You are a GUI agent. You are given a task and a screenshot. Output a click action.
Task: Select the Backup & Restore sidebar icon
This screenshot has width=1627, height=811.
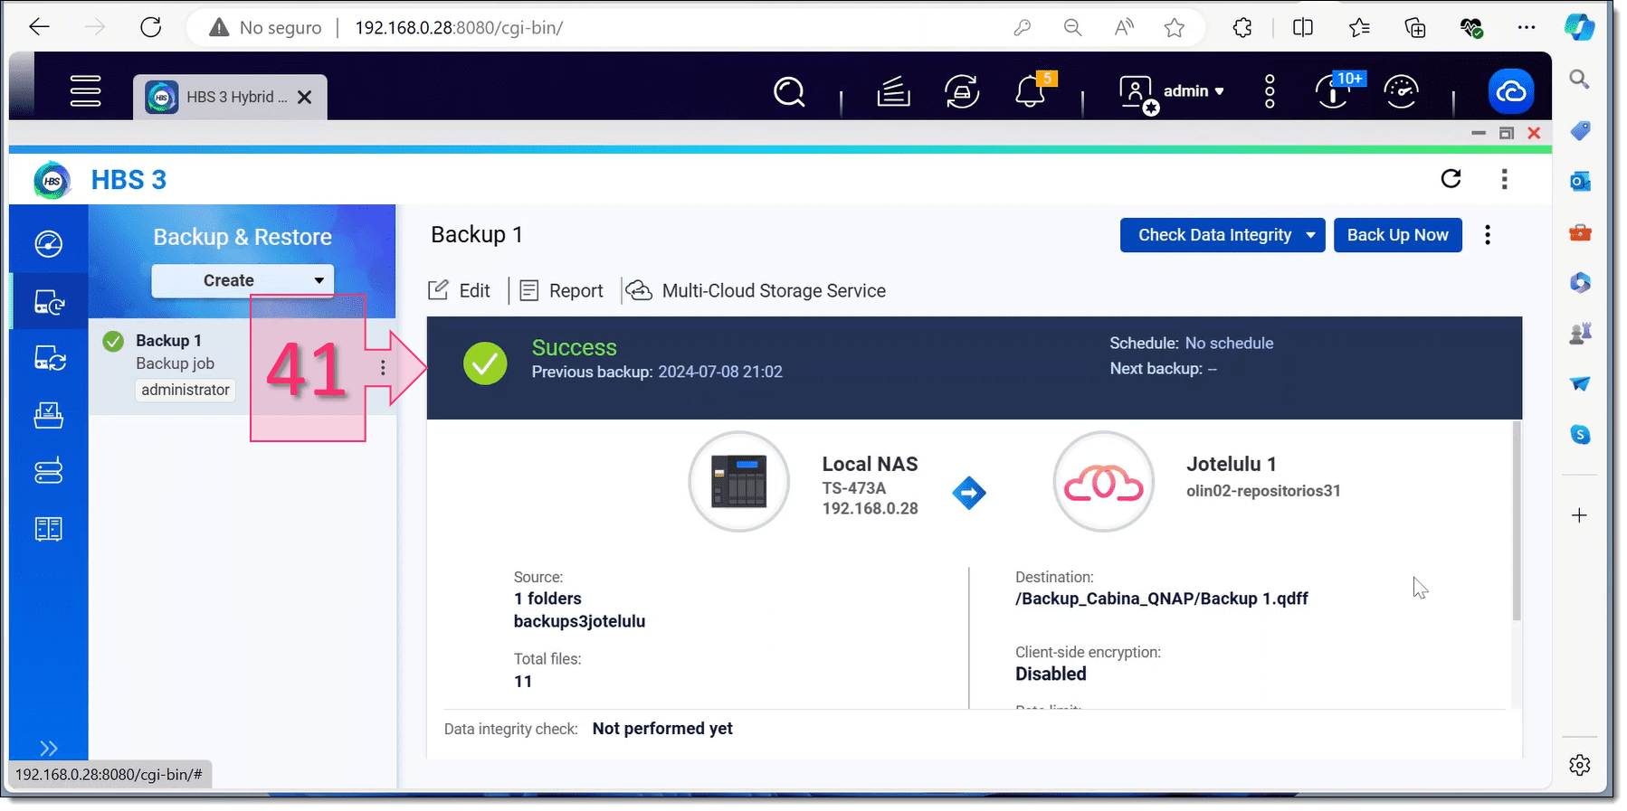click(x=49, y=301)
